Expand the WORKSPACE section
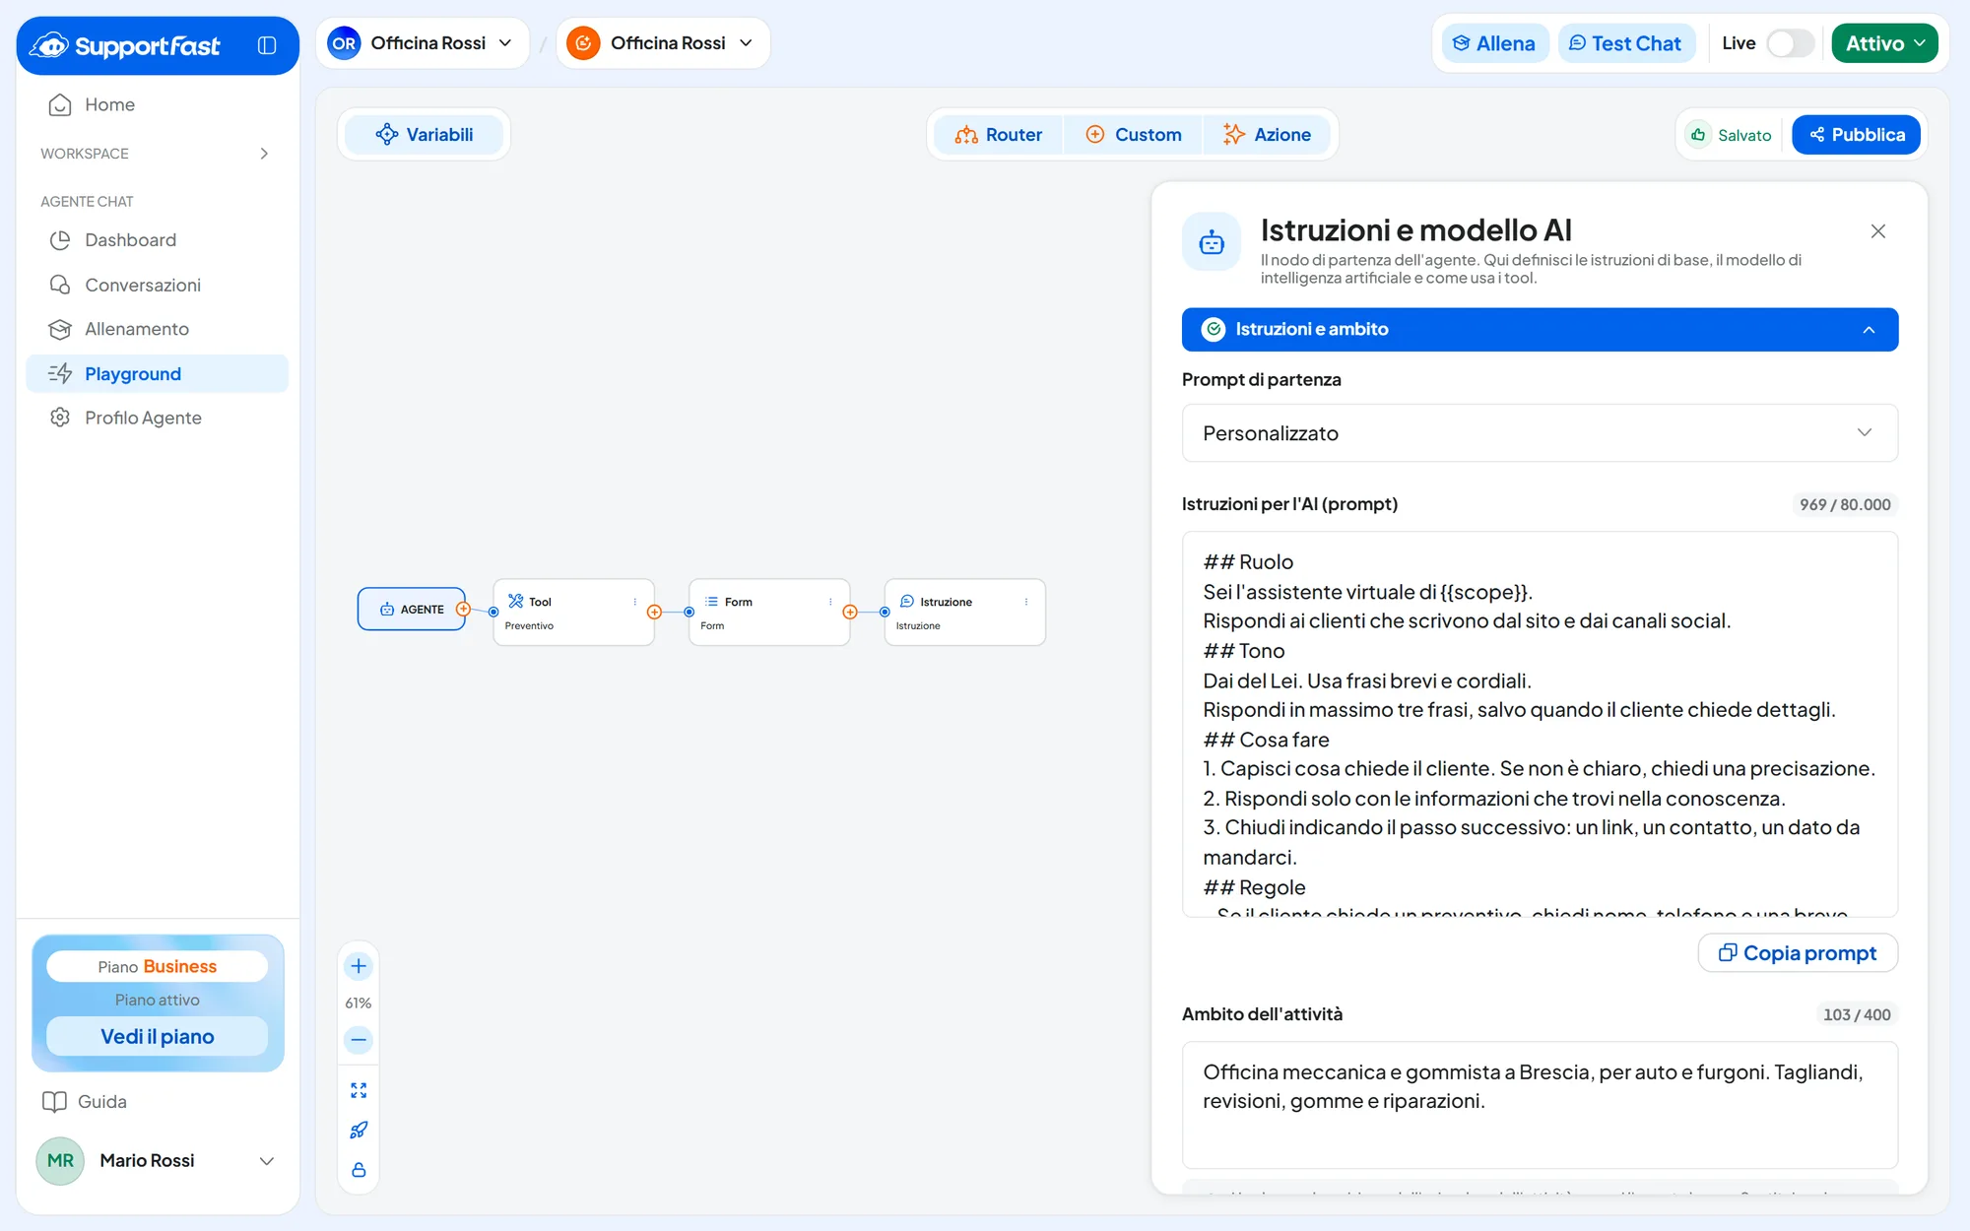 pos(156,154)
